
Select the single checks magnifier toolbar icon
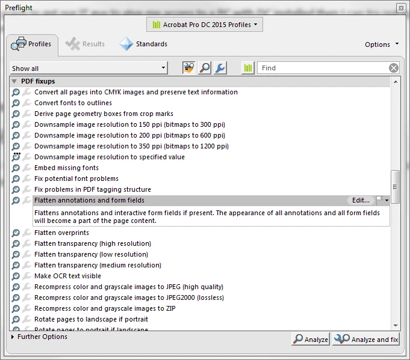click(x=205, y=68)
